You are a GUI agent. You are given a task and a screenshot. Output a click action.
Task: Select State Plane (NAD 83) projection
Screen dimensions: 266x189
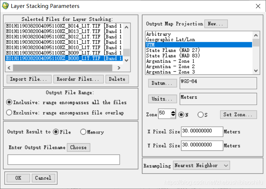click(199, 56)
